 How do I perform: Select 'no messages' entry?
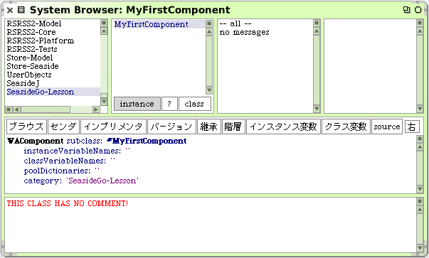(244, 32)
